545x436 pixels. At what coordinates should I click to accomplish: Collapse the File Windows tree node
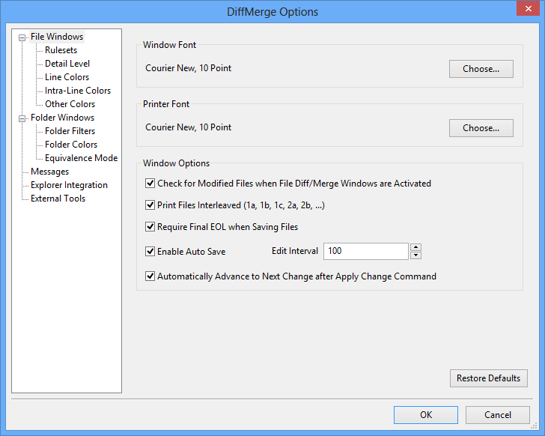click(x=22, y=37)
